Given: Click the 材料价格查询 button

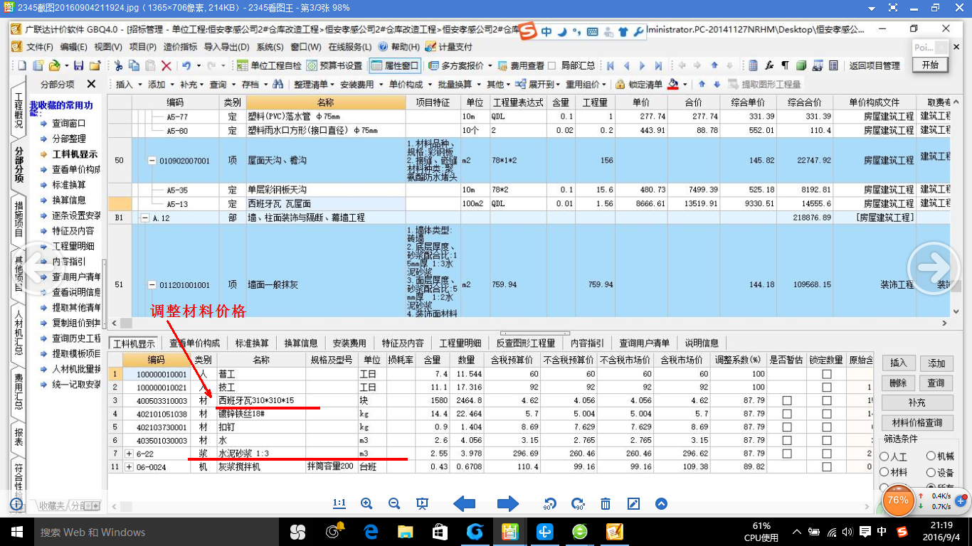Looking at the screenshot, I should tap(917, 423).
